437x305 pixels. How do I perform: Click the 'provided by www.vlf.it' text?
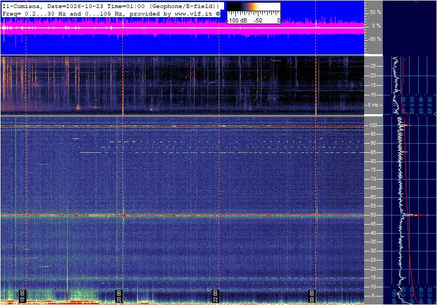[174, 13]
